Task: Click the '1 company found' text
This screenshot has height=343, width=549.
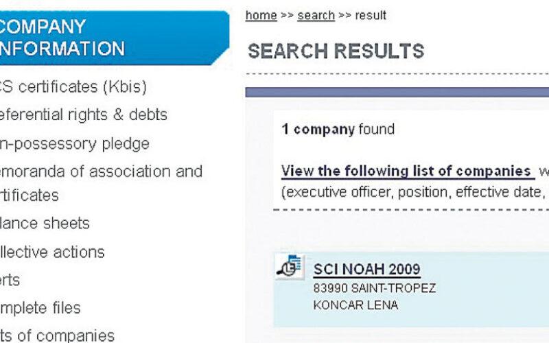Action: click(x=338, y=129)
